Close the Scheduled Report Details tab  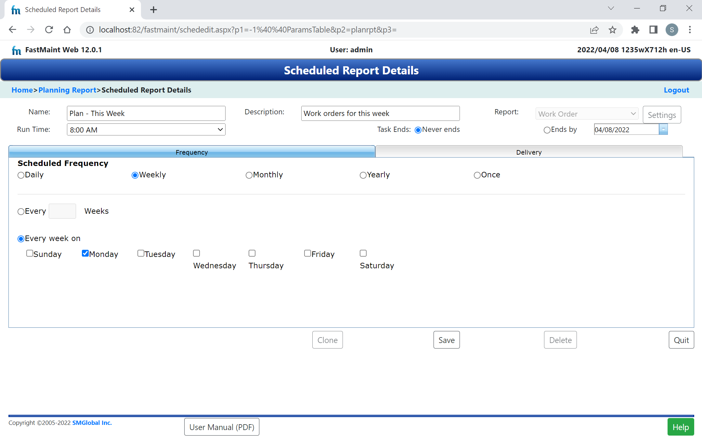pos(132,10)
